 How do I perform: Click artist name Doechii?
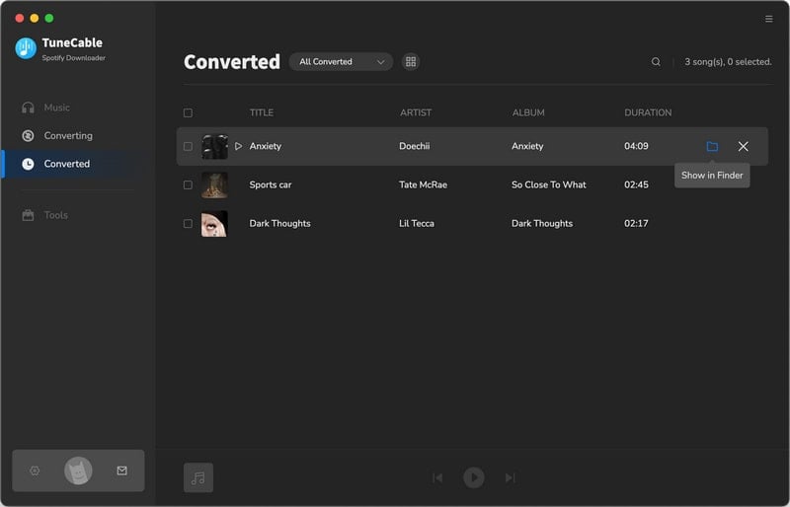click(414, 146)
